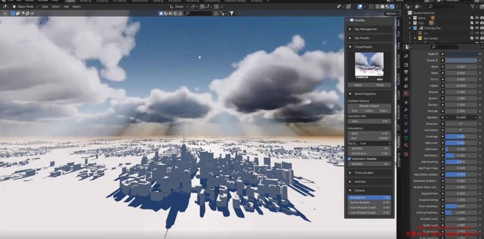Open the Object Data properties green triangle icon

pyautogui.click(x=406, y=138)
